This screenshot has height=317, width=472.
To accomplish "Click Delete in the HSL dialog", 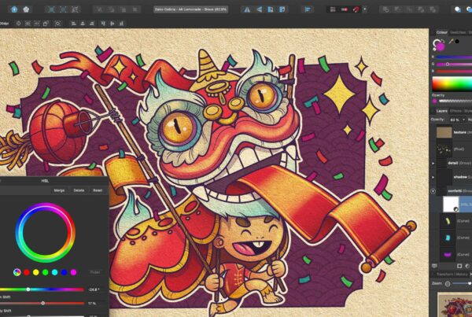I will (x=79, y=190).
